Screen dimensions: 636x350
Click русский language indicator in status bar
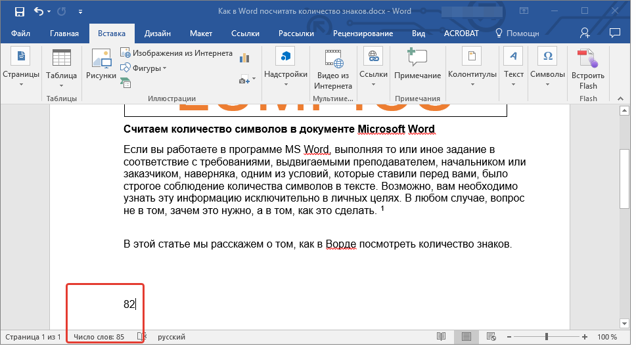tap(171, 337)
